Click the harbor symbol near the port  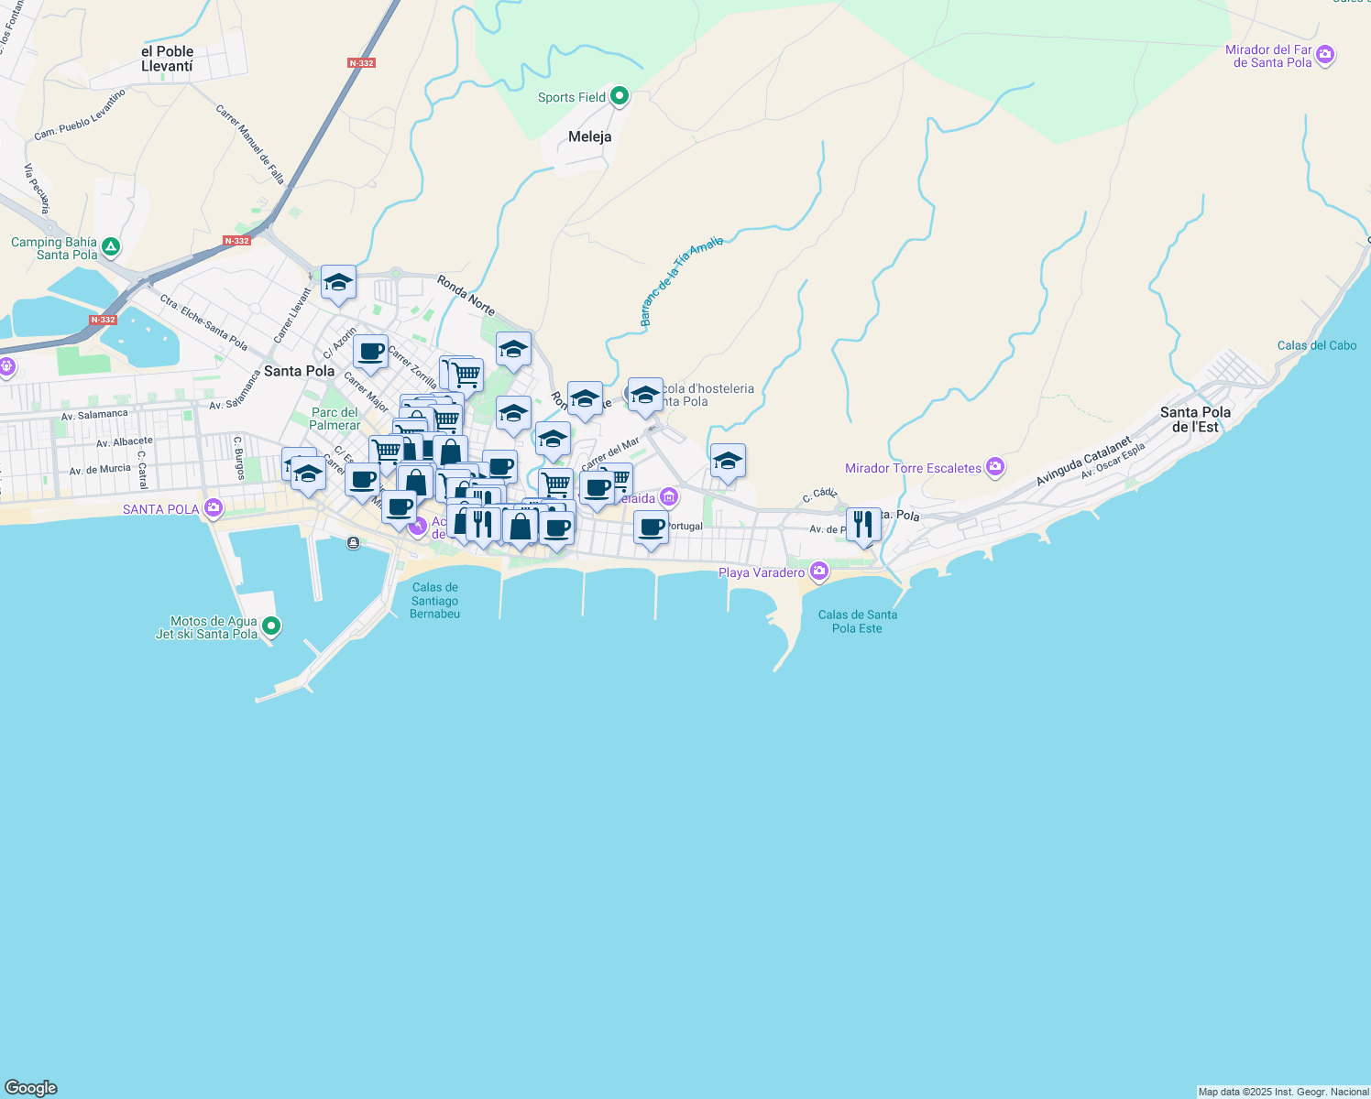tap(354, 543)
